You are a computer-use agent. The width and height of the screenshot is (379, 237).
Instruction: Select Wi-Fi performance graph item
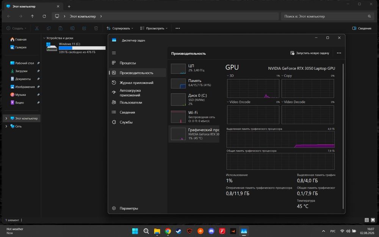194,116
